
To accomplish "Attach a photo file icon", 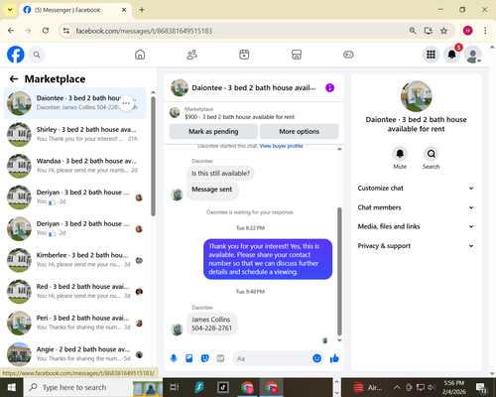I will (189, 358).
